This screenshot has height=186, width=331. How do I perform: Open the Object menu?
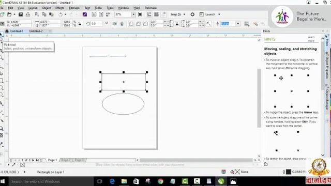click(x=47, y=8)
